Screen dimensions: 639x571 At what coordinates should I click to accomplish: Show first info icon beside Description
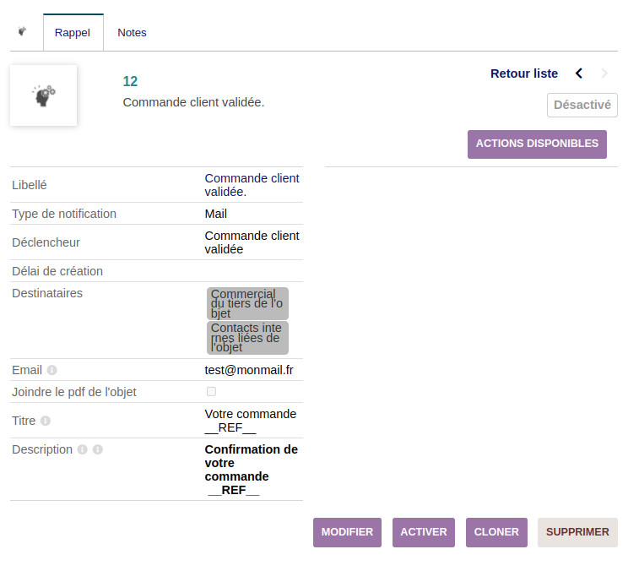coord(83,449)
